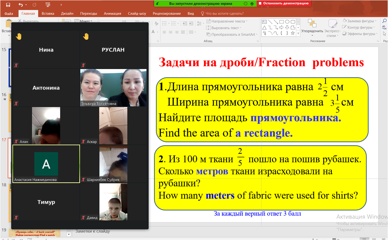Select the oval shape in the shapes gallery
The width and height of the screenshot is (388, 240).
tap(287, 22)
